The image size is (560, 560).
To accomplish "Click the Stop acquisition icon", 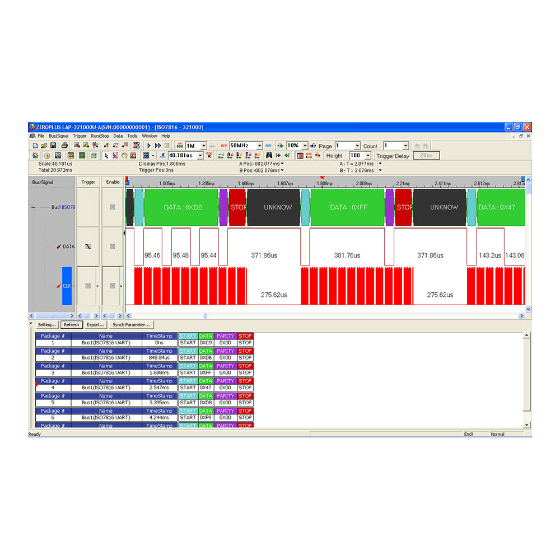I will 166,146.
